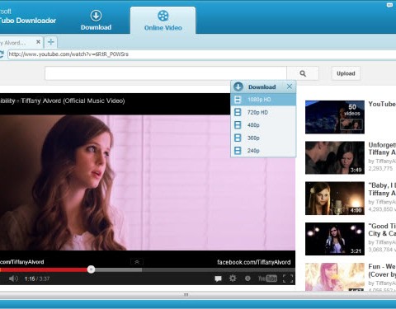Click the YouTube URL address field
The image size is (396, 309).
[x=201, y=54]
